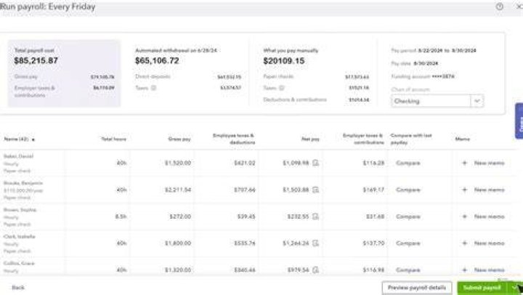Click employer taxes value $137.70

373,243
